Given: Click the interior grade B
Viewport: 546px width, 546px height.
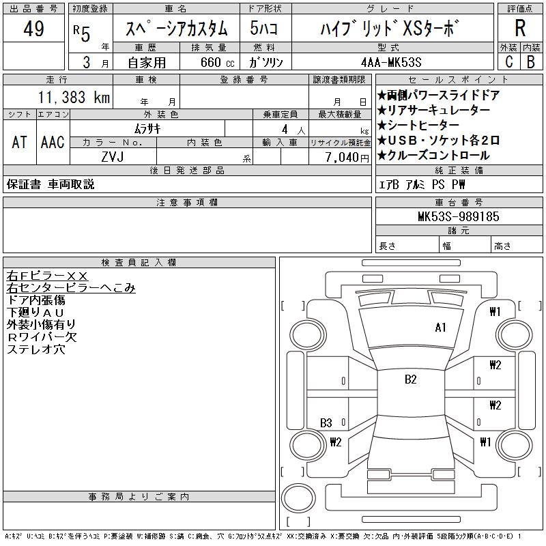Looking at the screenshot, I should coord(531,62).
